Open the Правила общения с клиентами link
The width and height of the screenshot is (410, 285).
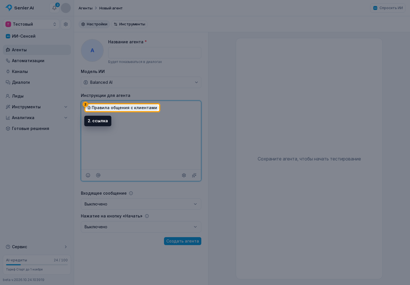pyautogui.click(x=122, y=108)
